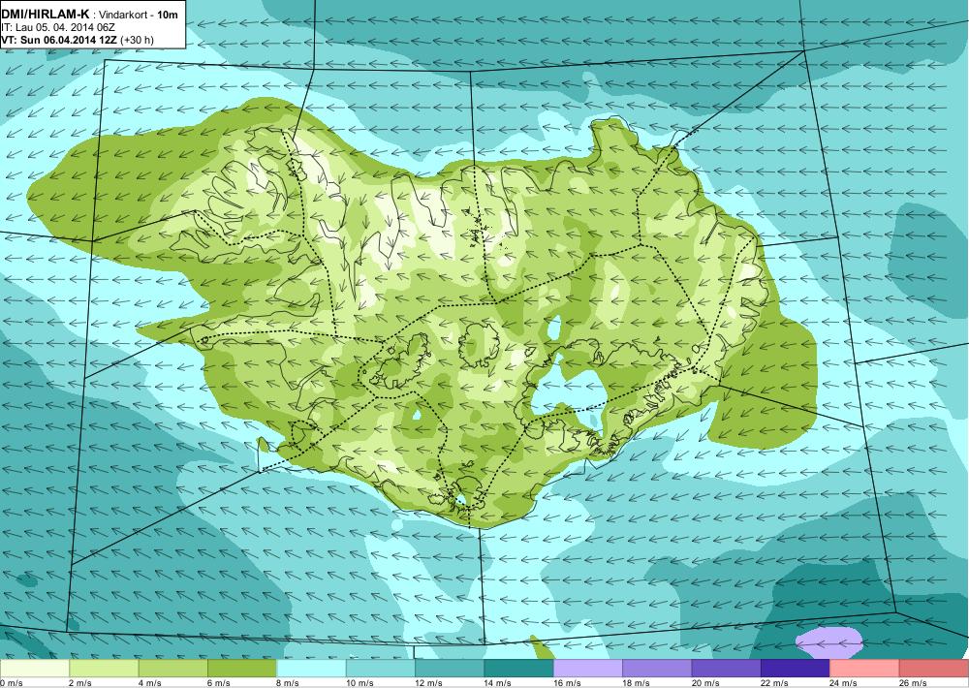This screenshot has width=969, height=688.
Task: Click the 6 m/s olive green legend swatch
Action: coord(242,669)
